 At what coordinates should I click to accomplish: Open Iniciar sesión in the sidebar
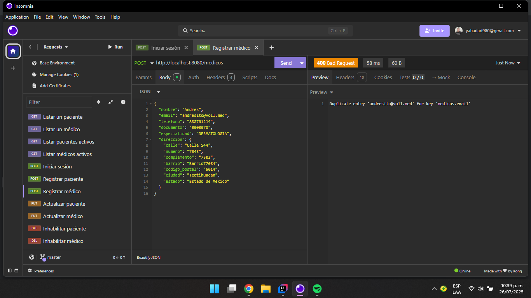pos(77,166)
